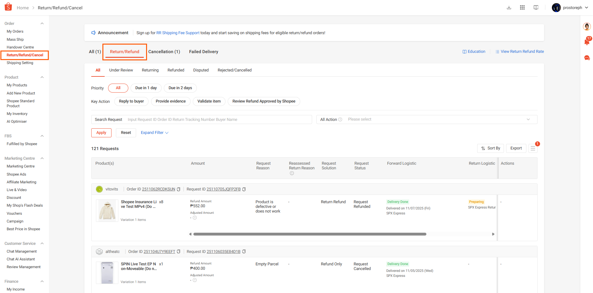593x293 pixels.
Task: Open the prostoreph account dropdown
Action: click(570, 8)
